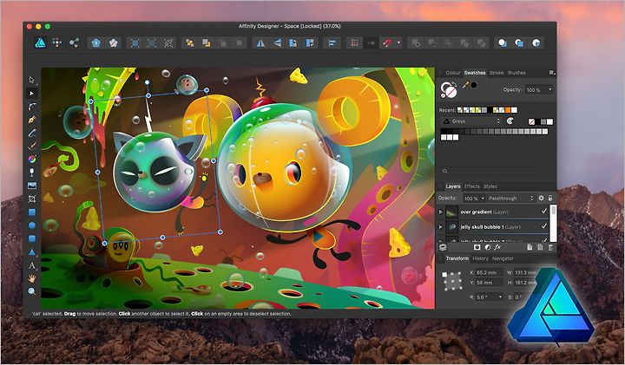Toggle visibility of over gradient layer
The width and height of the screenshot is (625, 365).
pos(544,212)
